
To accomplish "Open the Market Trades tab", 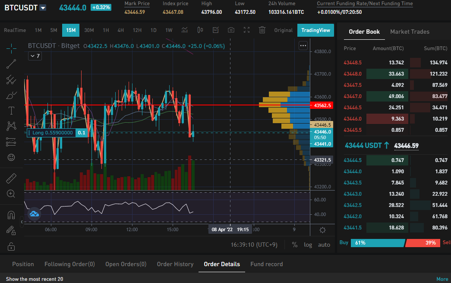I will [410, 32].
